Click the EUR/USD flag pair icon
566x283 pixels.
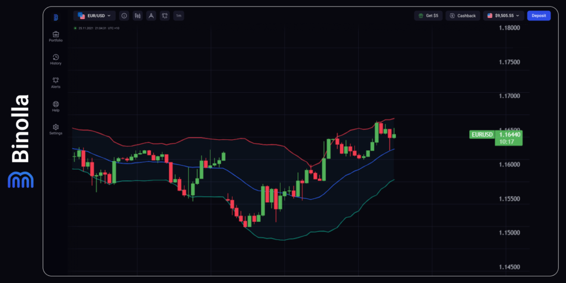(81, 16)
